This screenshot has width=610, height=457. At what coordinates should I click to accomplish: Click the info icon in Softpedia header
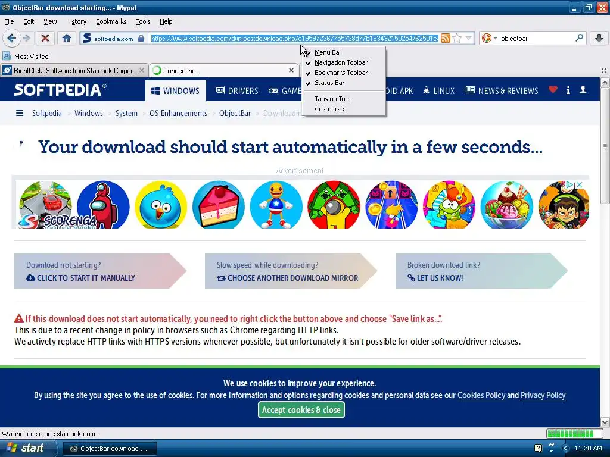click(x=568, y=90)
